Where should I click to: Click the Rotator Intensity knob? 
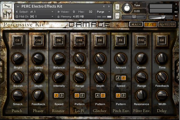click(59, 77)
